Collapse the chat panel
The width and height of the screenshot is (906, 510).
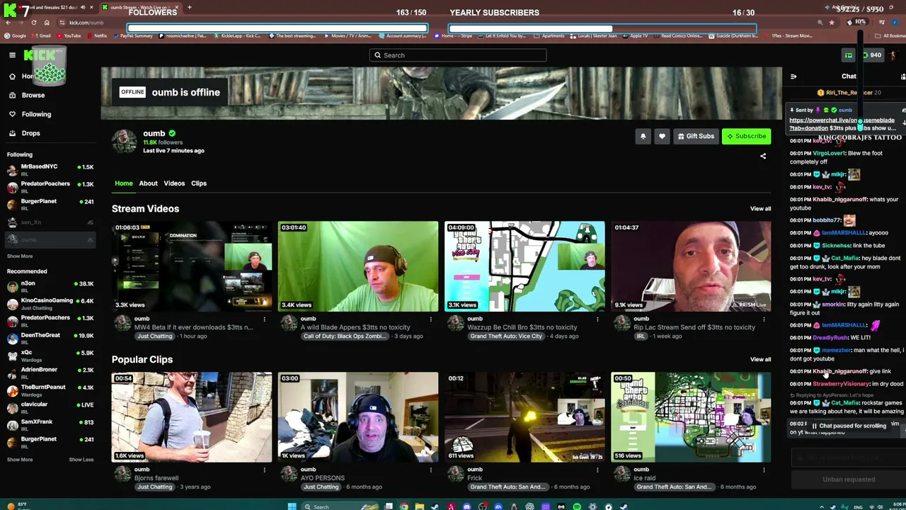pos(793,76)
